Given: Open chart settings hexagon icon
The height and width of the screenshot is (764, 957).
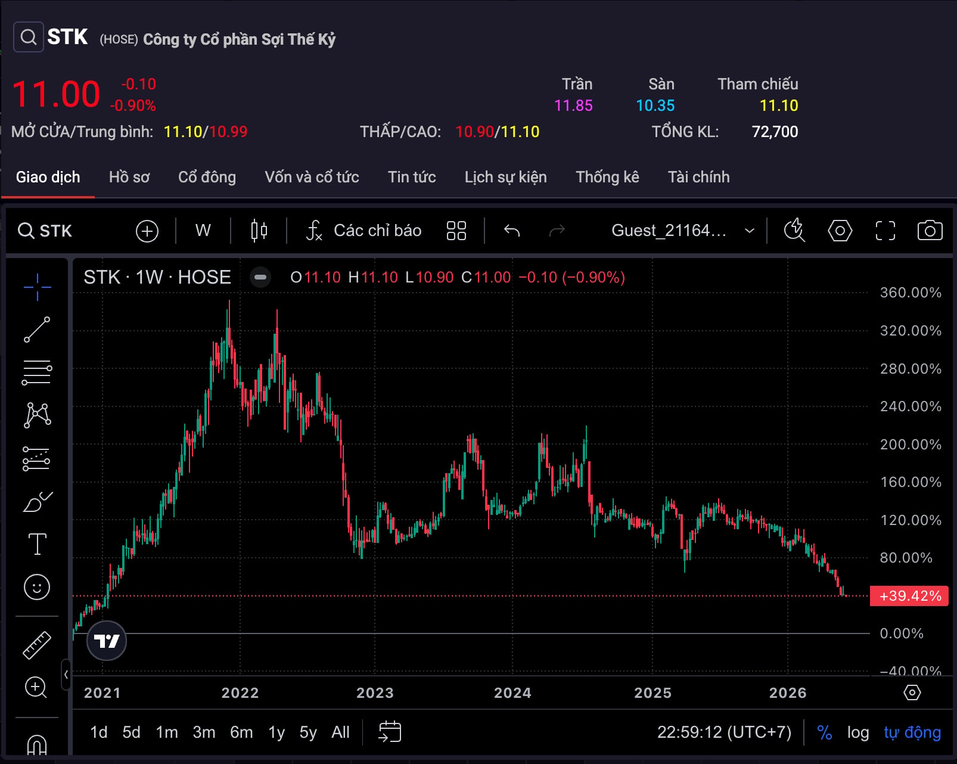Looking at the screenshot, I should pos(840,231).
